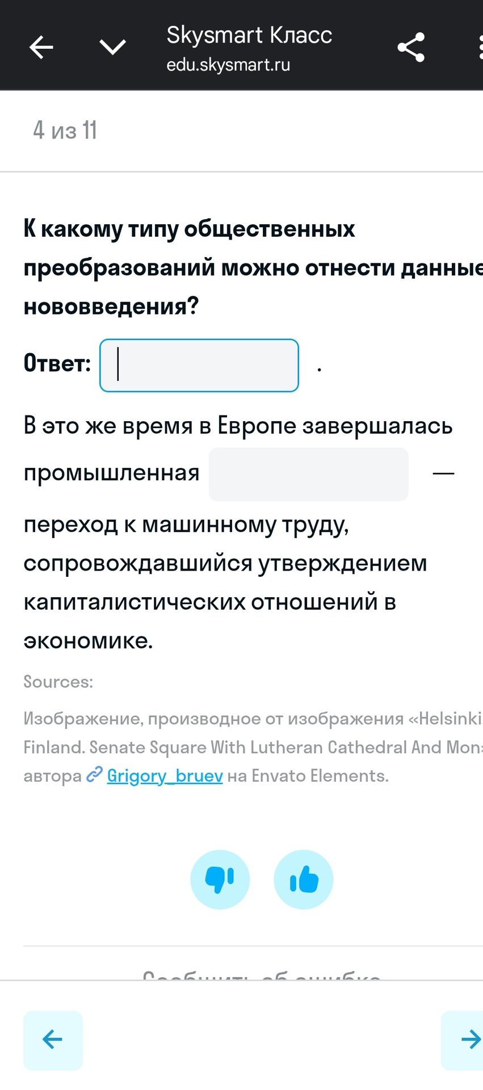Tap the Skysmart Класс page title
Image resolution: width=483 pixels, height=1090 pixels.
249,35
